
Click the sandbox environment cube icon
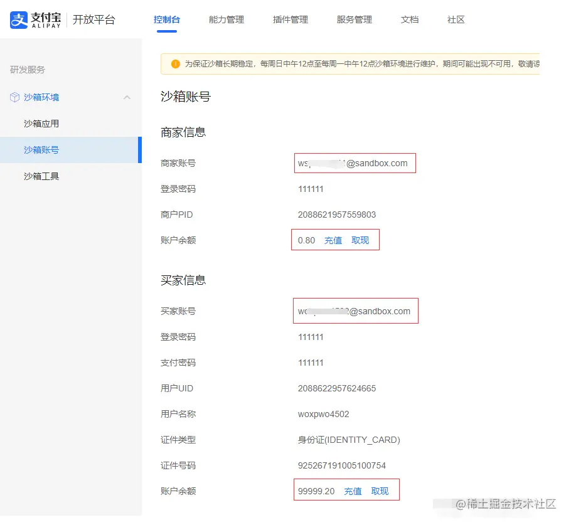coord(14,97)
